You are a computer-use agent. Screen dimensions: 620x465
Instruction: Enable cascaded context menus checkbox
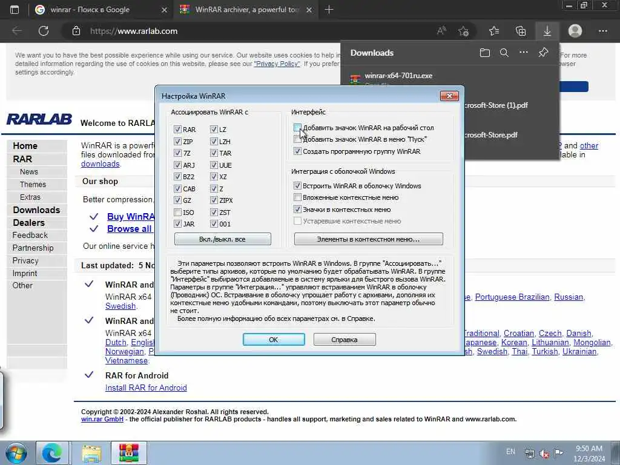click(x=297, y=197)
